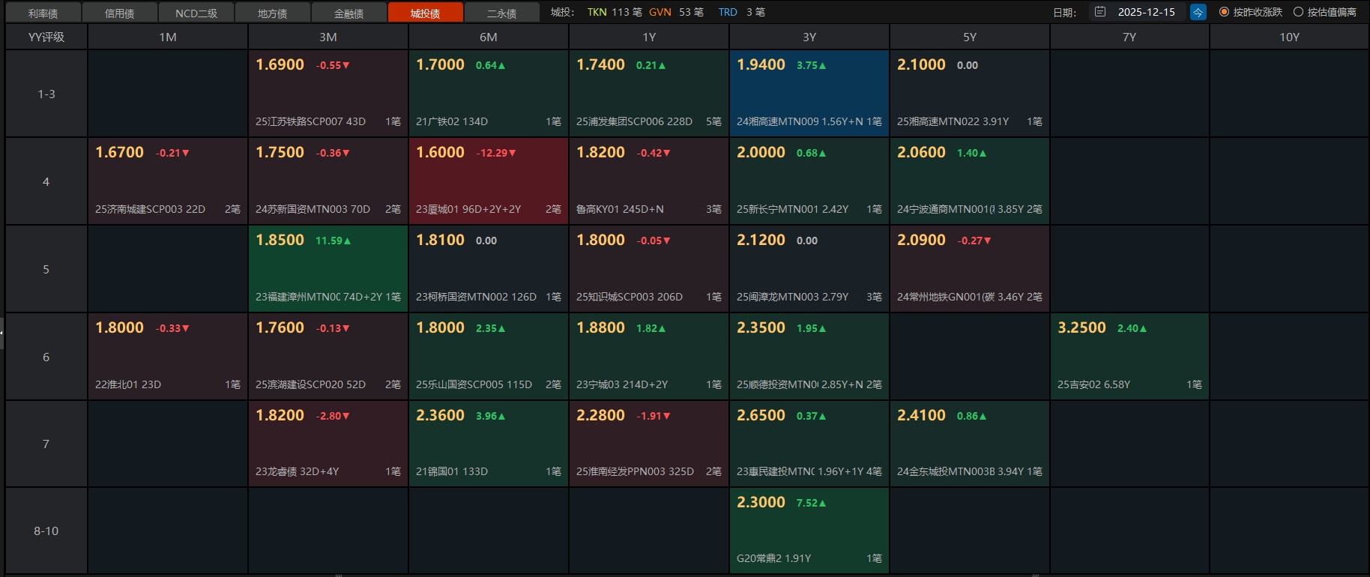Edit the date field showing 2025-12-15

tap(1146, 12)
